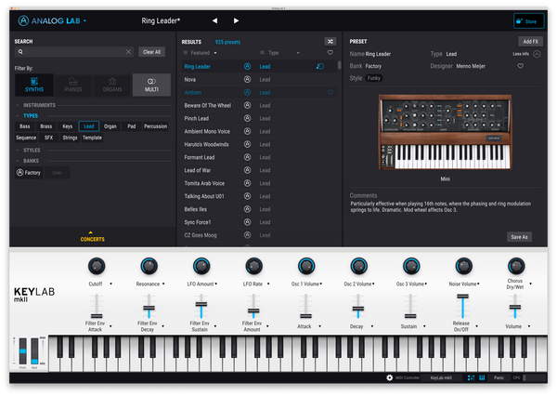Click the Cutoff knob
The height and width of the screenshot is (396, 557).
[96, 266]
